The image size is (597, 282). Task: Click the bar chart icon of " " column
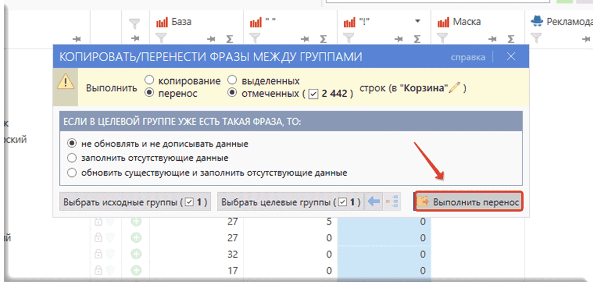point(256,23)
